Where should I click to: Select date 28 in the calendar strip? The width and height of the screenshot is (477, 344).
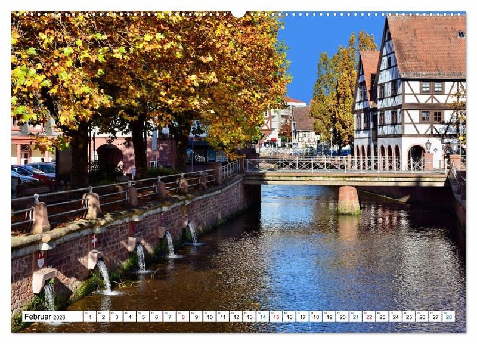[x=449, y=317]
